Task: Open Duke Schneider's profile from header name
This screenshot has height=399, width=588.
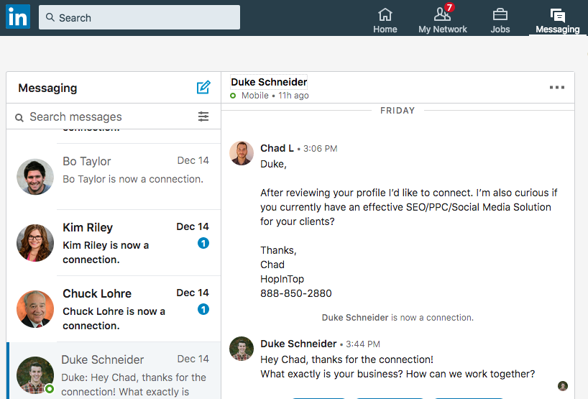Action: tap(269, 82)
